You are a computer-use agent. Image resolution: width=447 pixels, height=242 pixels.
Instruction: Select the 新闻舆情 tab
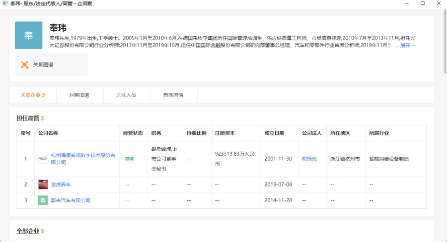173,95
